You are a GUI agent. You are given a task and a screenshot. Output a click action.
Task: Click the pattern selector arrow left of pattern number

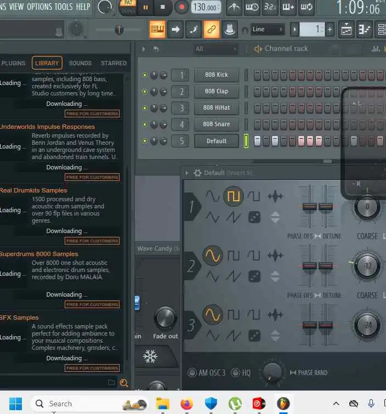294,29
